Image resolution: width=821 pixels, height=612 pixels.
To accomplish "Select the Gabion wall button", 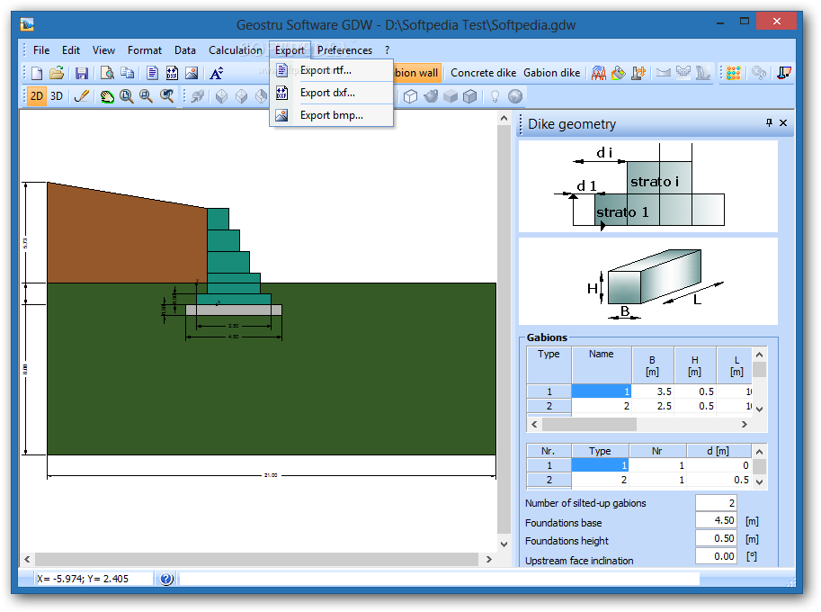I will (x=416, y=73).
